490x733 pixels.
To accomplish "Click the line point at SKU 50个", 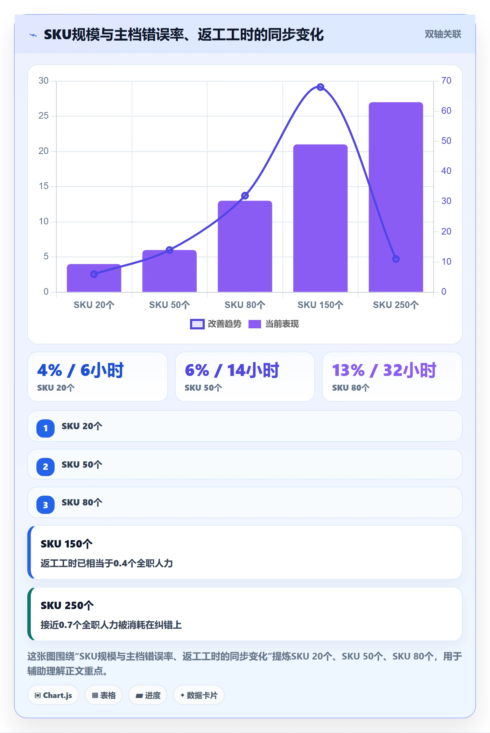I will [169, 250].
